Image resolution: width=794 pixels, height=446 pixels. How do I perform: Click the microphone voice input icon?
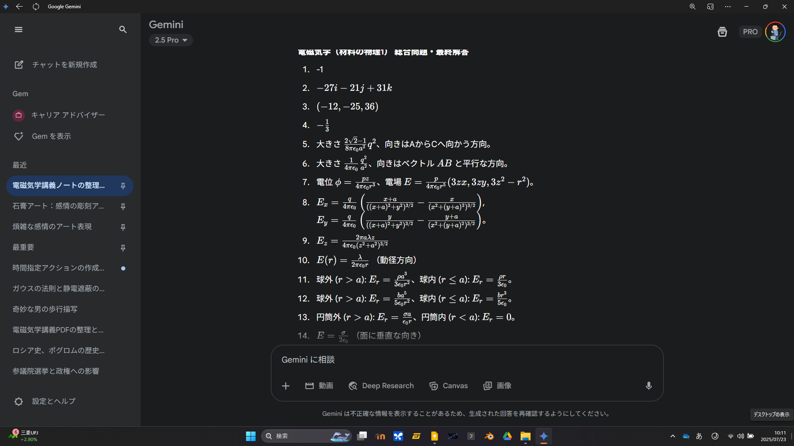click(x=648, y=386)
